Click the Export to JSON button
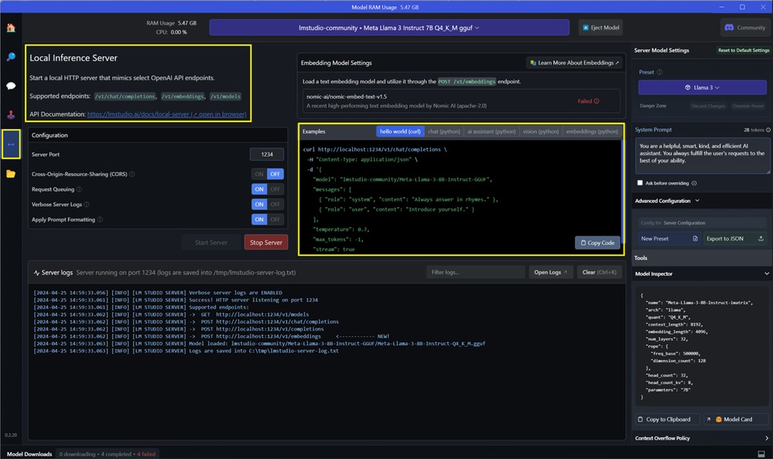 point(735,238)
